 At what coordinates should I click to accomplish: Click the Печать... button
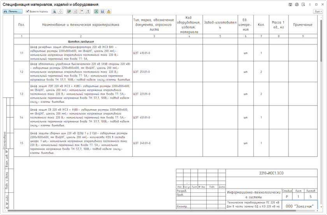tap(12, 12)
